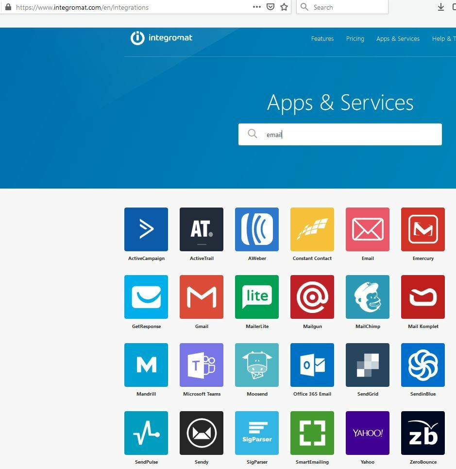This screenshot has width=456, height=469.
Task: View site security padlock info
Action: pos(8,7)
